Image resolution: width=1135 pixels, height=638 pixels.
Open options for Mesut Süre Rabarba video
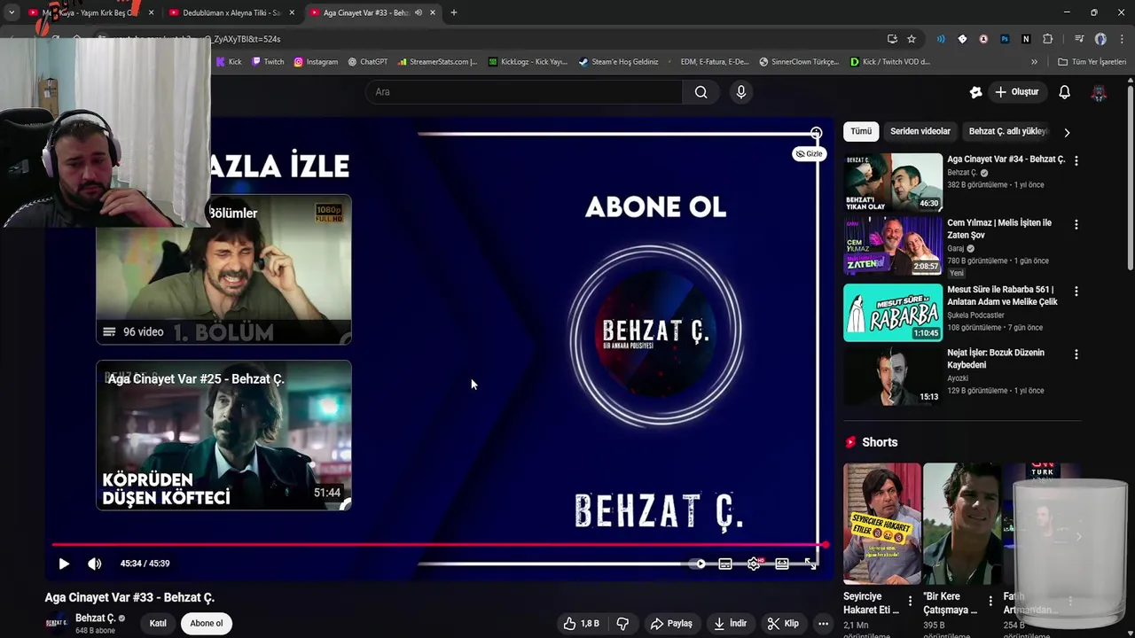pyautogui.click(x=1076, y=292)
